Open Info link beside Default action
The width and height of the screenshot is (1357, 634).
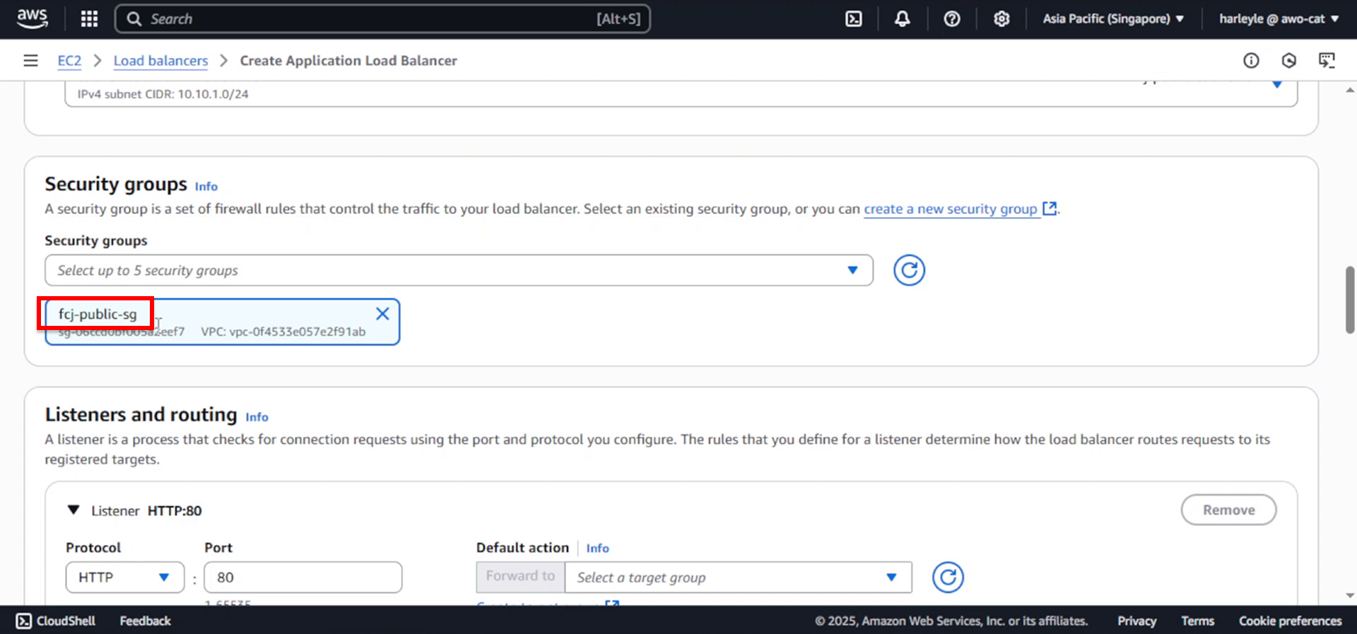coord(597,548)
